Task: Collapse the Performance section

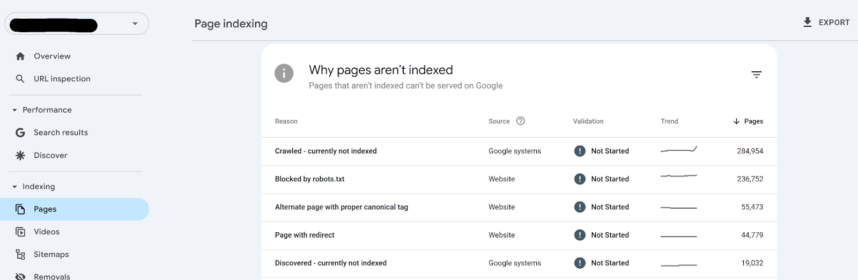Action: point(14,110)
